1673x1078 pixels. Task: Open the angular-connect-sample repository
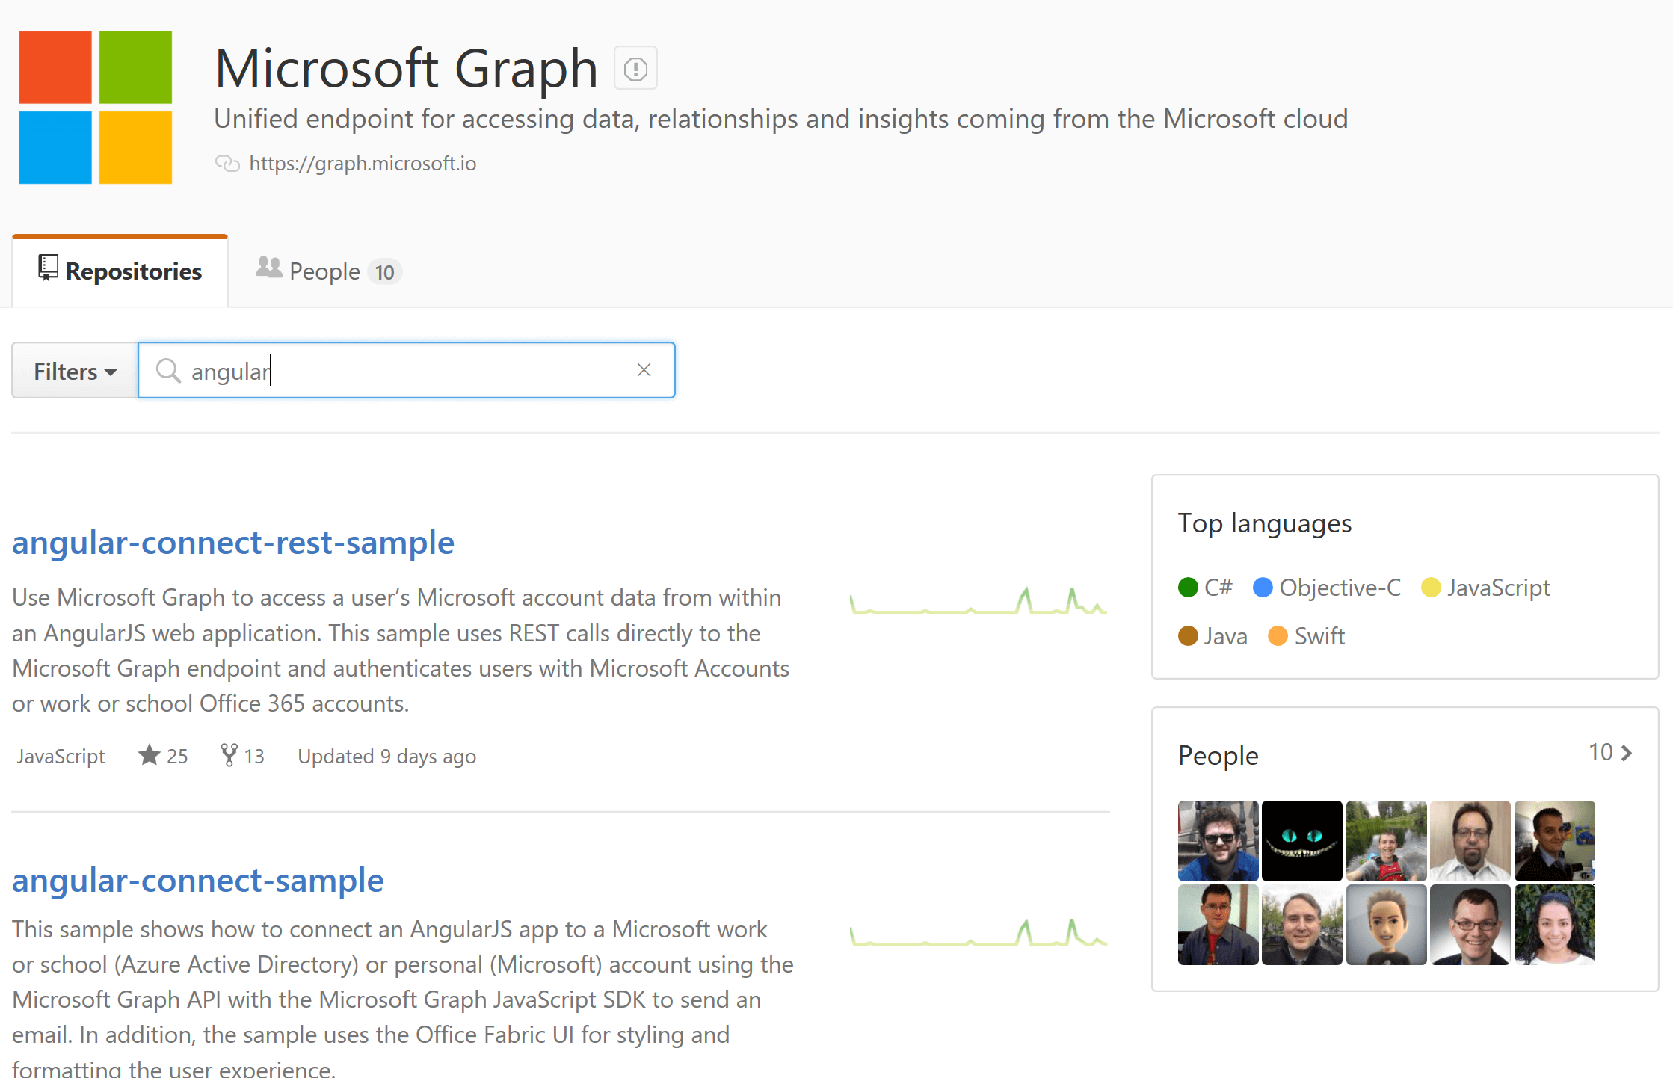[198, 880]
